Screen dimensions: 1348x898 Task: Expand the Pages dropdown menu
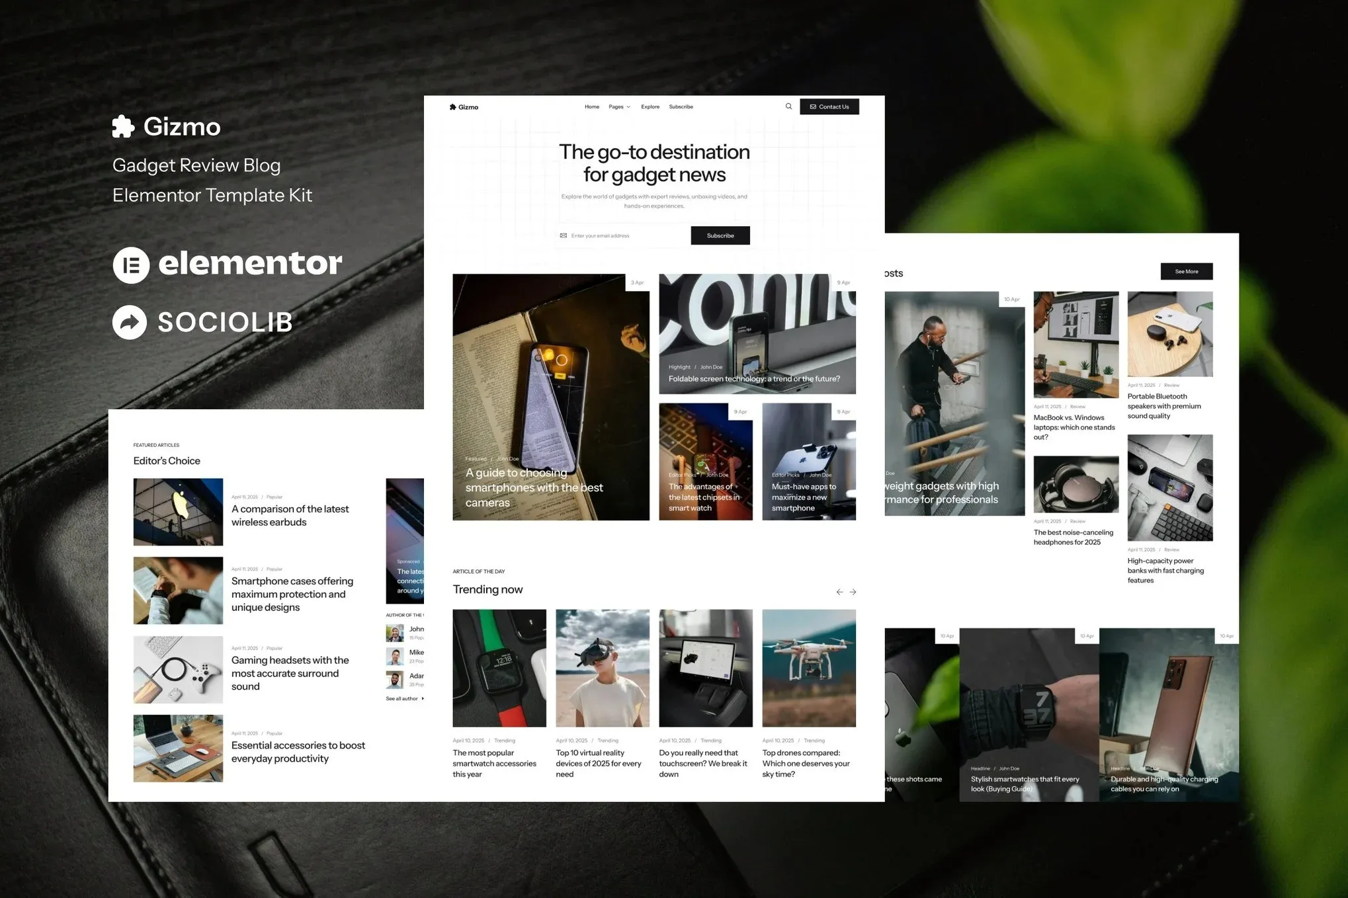pyautogui.click(x=620, y=106)
